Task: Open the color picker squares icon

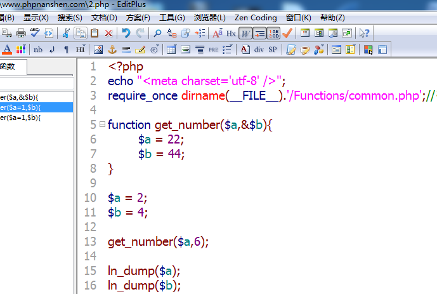Action: point(368,50)
